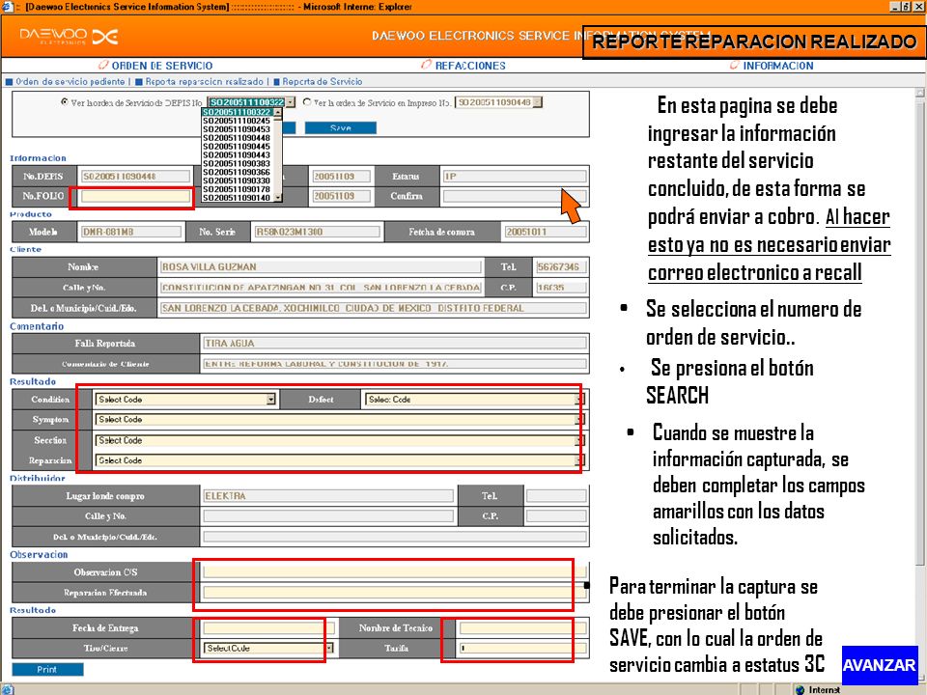927x695 pixels.
Task: Click the 'Cliente' section heading
Action: click(25, 249)
